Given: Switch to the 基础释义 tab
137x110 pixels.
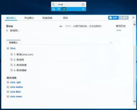Looking at the screenshot, I should coord(11,18).
